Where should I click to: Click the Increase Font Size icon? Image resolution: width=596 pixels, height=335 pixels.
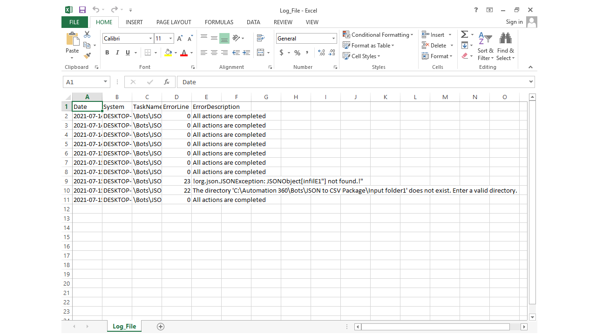[180, 39]
